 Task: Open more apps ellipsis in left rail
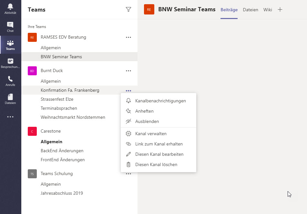click(10, 117)
